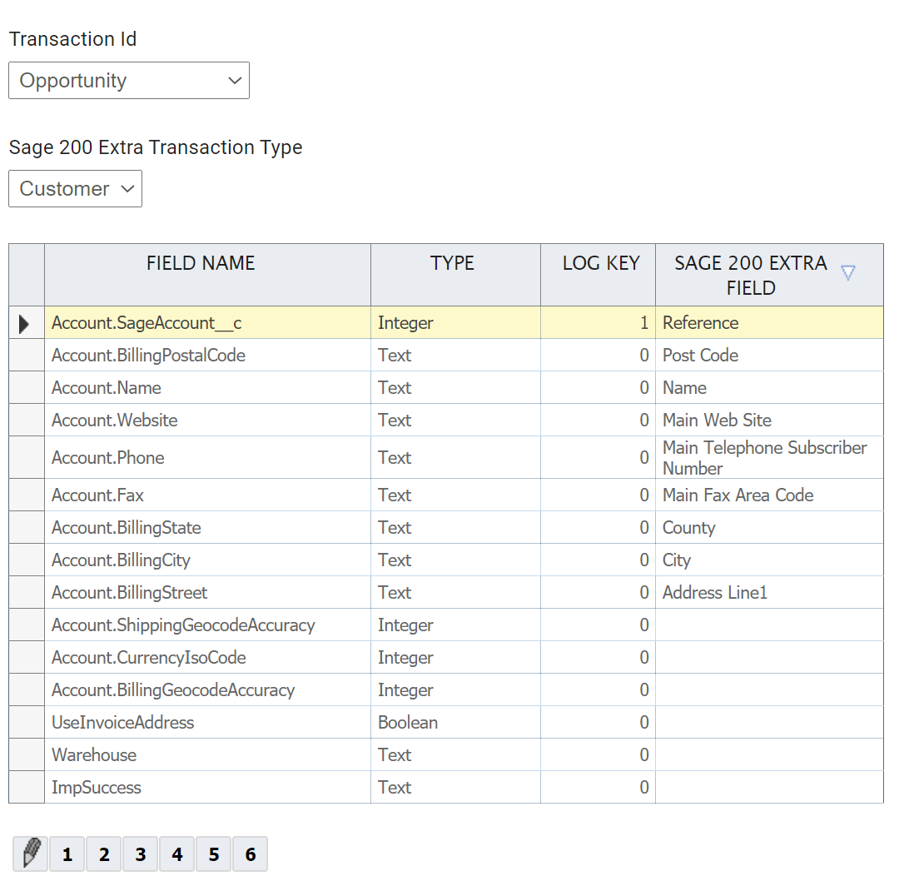Select the row header for ImpSuccess
The width and height of the screenshot is (904, 881).
point(27,788)
